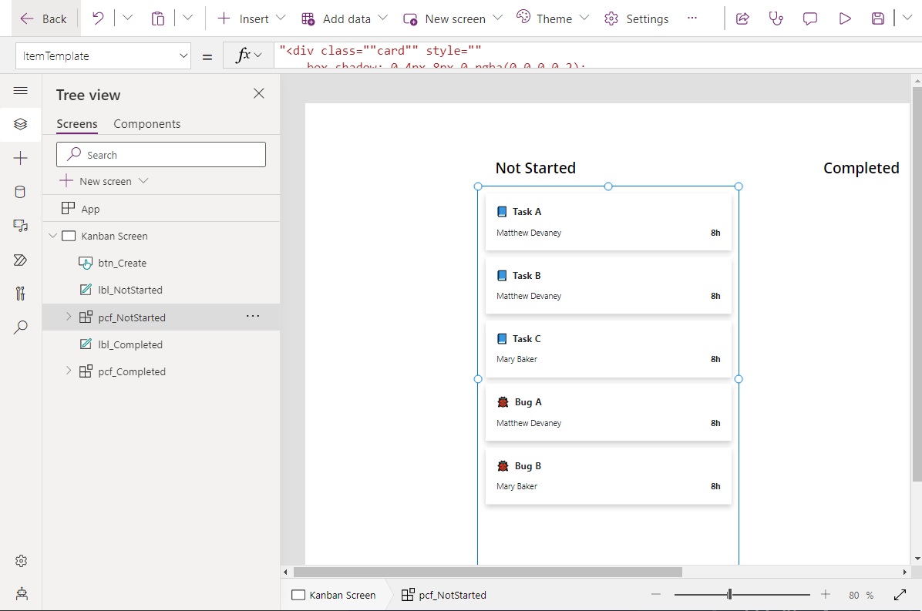Screen dimensions: 922x611
Task: Open the Add data menu
Action: 344,18
